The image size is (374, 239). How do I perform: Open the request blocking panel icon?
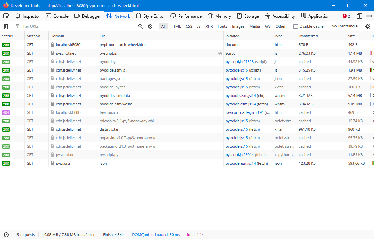pyautogui.click(x=150, y=26)
